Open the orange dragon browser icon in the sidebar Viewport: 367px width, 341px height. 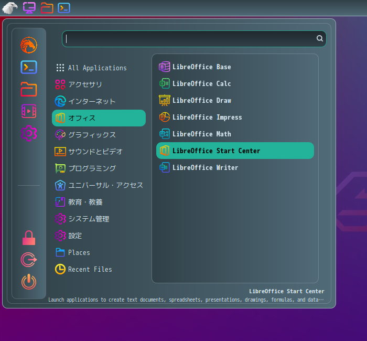pyautogui.click(x=29, y=45)
